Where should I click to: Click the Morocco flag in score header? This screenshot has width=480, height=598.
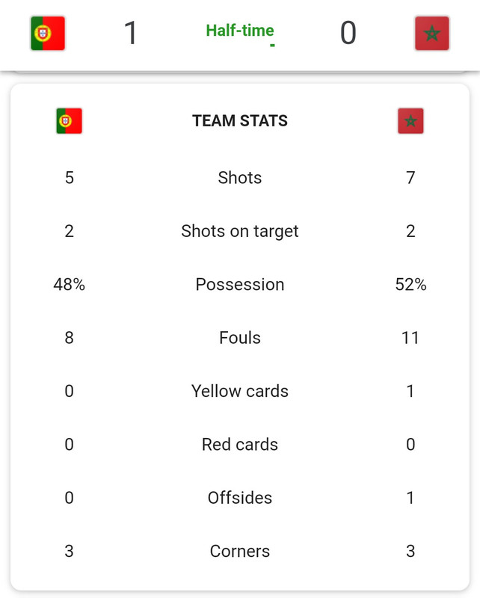tap(432, 33)
